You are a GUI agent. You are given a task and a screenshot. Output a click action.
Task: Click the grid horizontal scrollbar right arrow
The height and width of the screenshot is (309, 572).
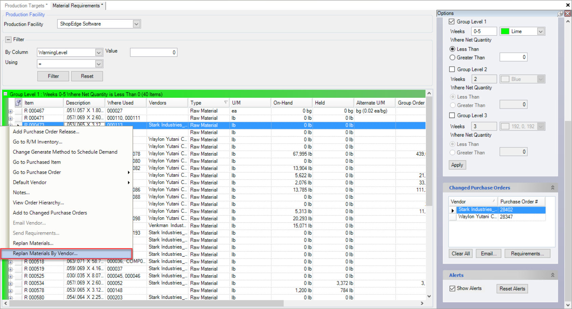pyautogui.click(x=422, y=303)
